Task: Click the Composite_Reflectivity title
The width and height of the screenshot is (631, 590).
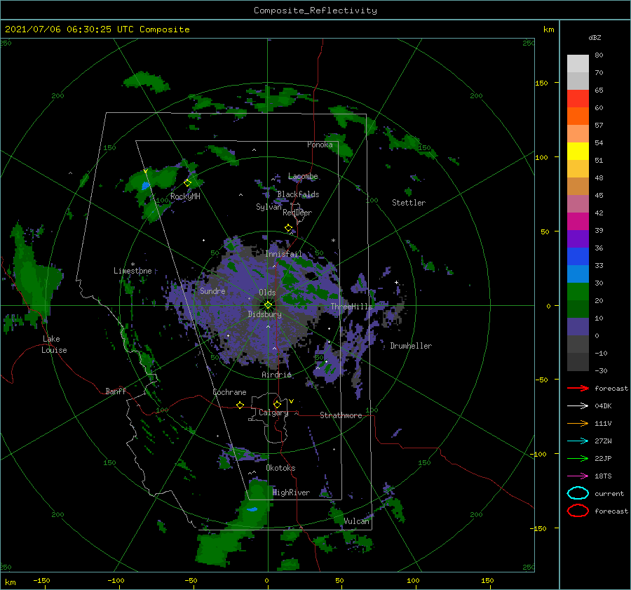Action: tap(315, 11)
